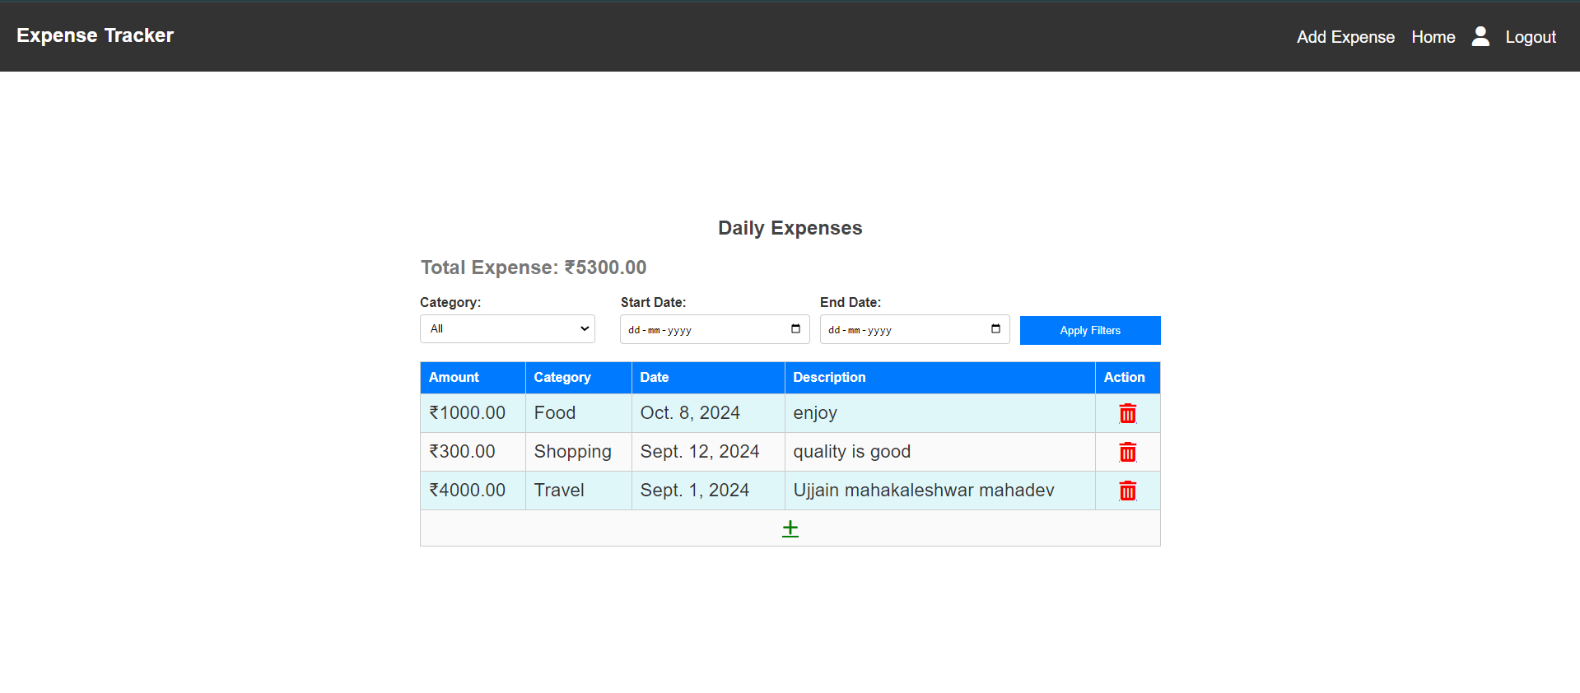1580x693 pixels.
Task: Go to Add Expense page
Action: pos(1345,37)
